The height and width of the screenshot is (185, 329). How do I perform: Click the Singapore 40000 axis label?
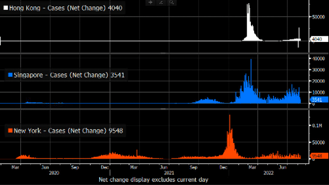coord(316,59)
